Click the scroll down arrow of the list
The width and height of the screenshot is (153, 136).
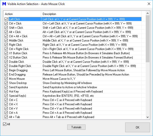pyautogui.click(x=148, y=117)
